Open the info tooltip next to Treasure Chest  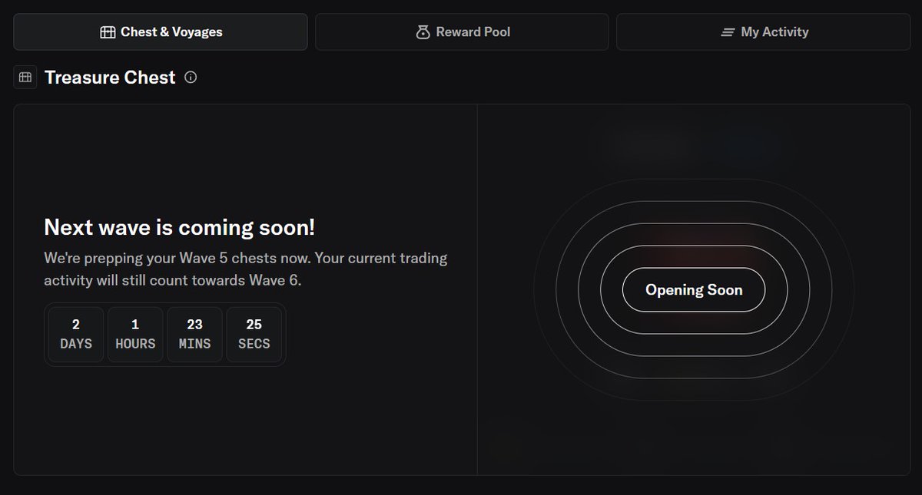(191, 77)
